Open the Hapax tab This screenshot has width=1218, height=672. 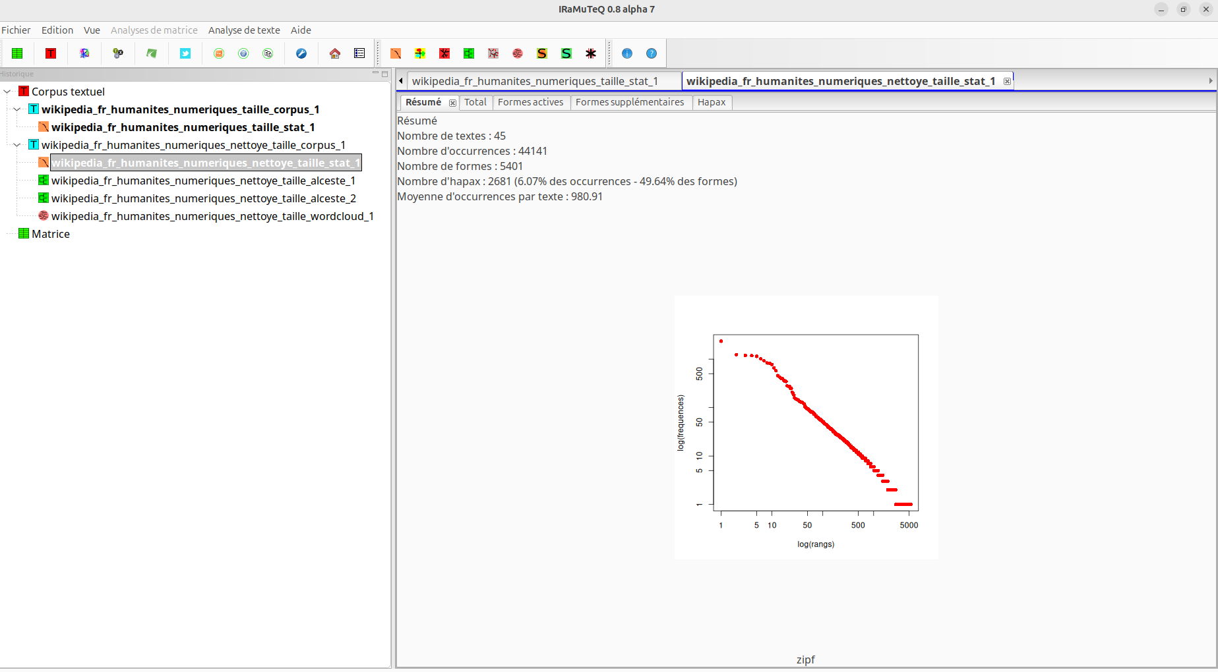click(x=712, y=102)
